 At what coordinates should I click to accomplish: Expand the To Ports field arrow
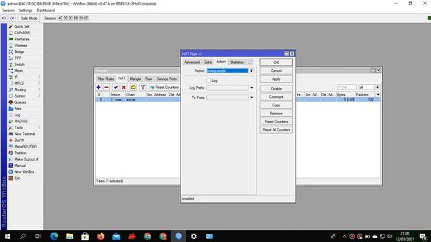(x=251, y=97)
